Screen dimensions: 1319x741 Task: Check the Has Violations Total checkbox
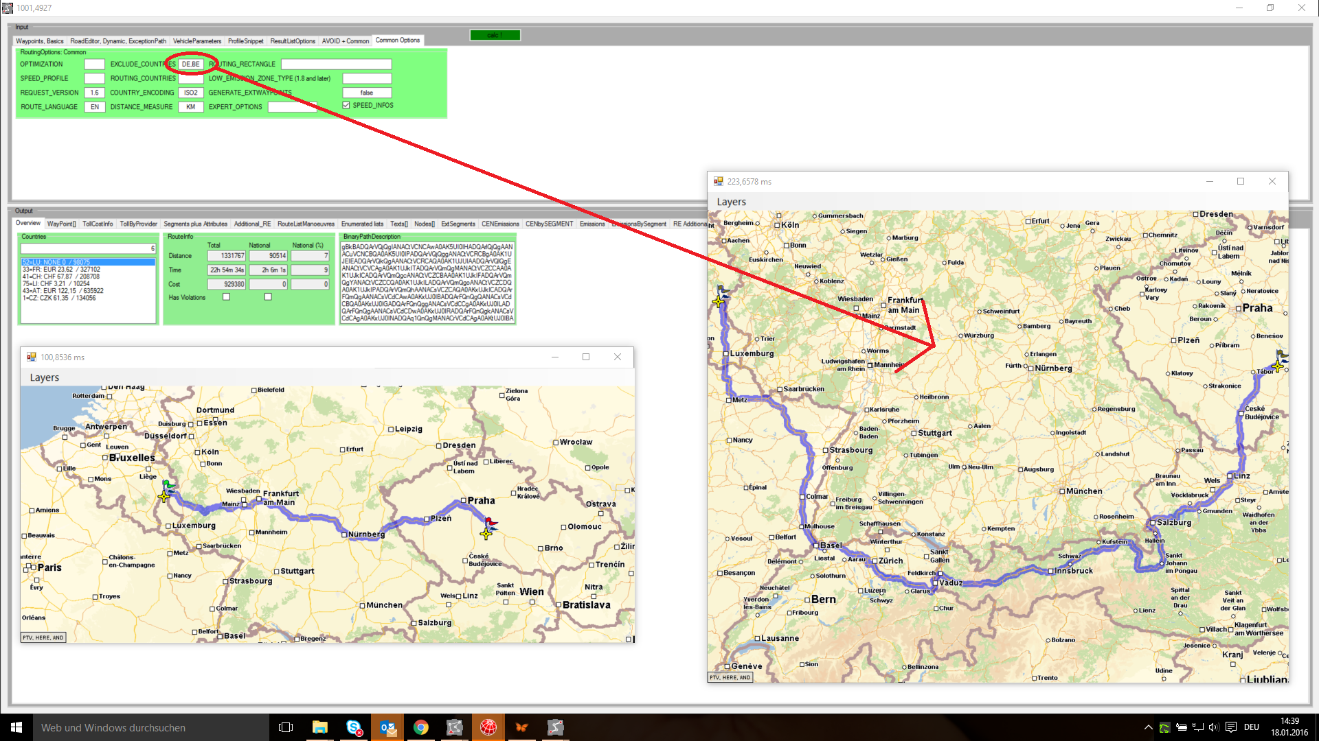pyautogui.click(x=226, y=297)
